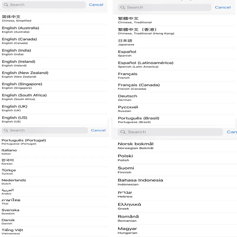
Task: Click the magnifier icon above Português (Portugal)
Action: [x=6, y=130]
